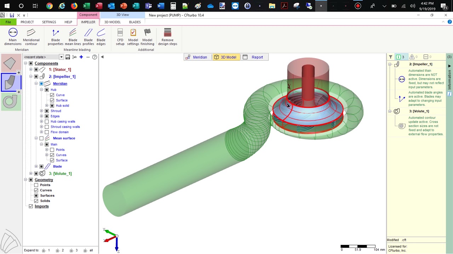This screenshot has height=254, width=453.
Task: Click the 3D Model view button
Action: pyautogui.click(x=225, y=57)
